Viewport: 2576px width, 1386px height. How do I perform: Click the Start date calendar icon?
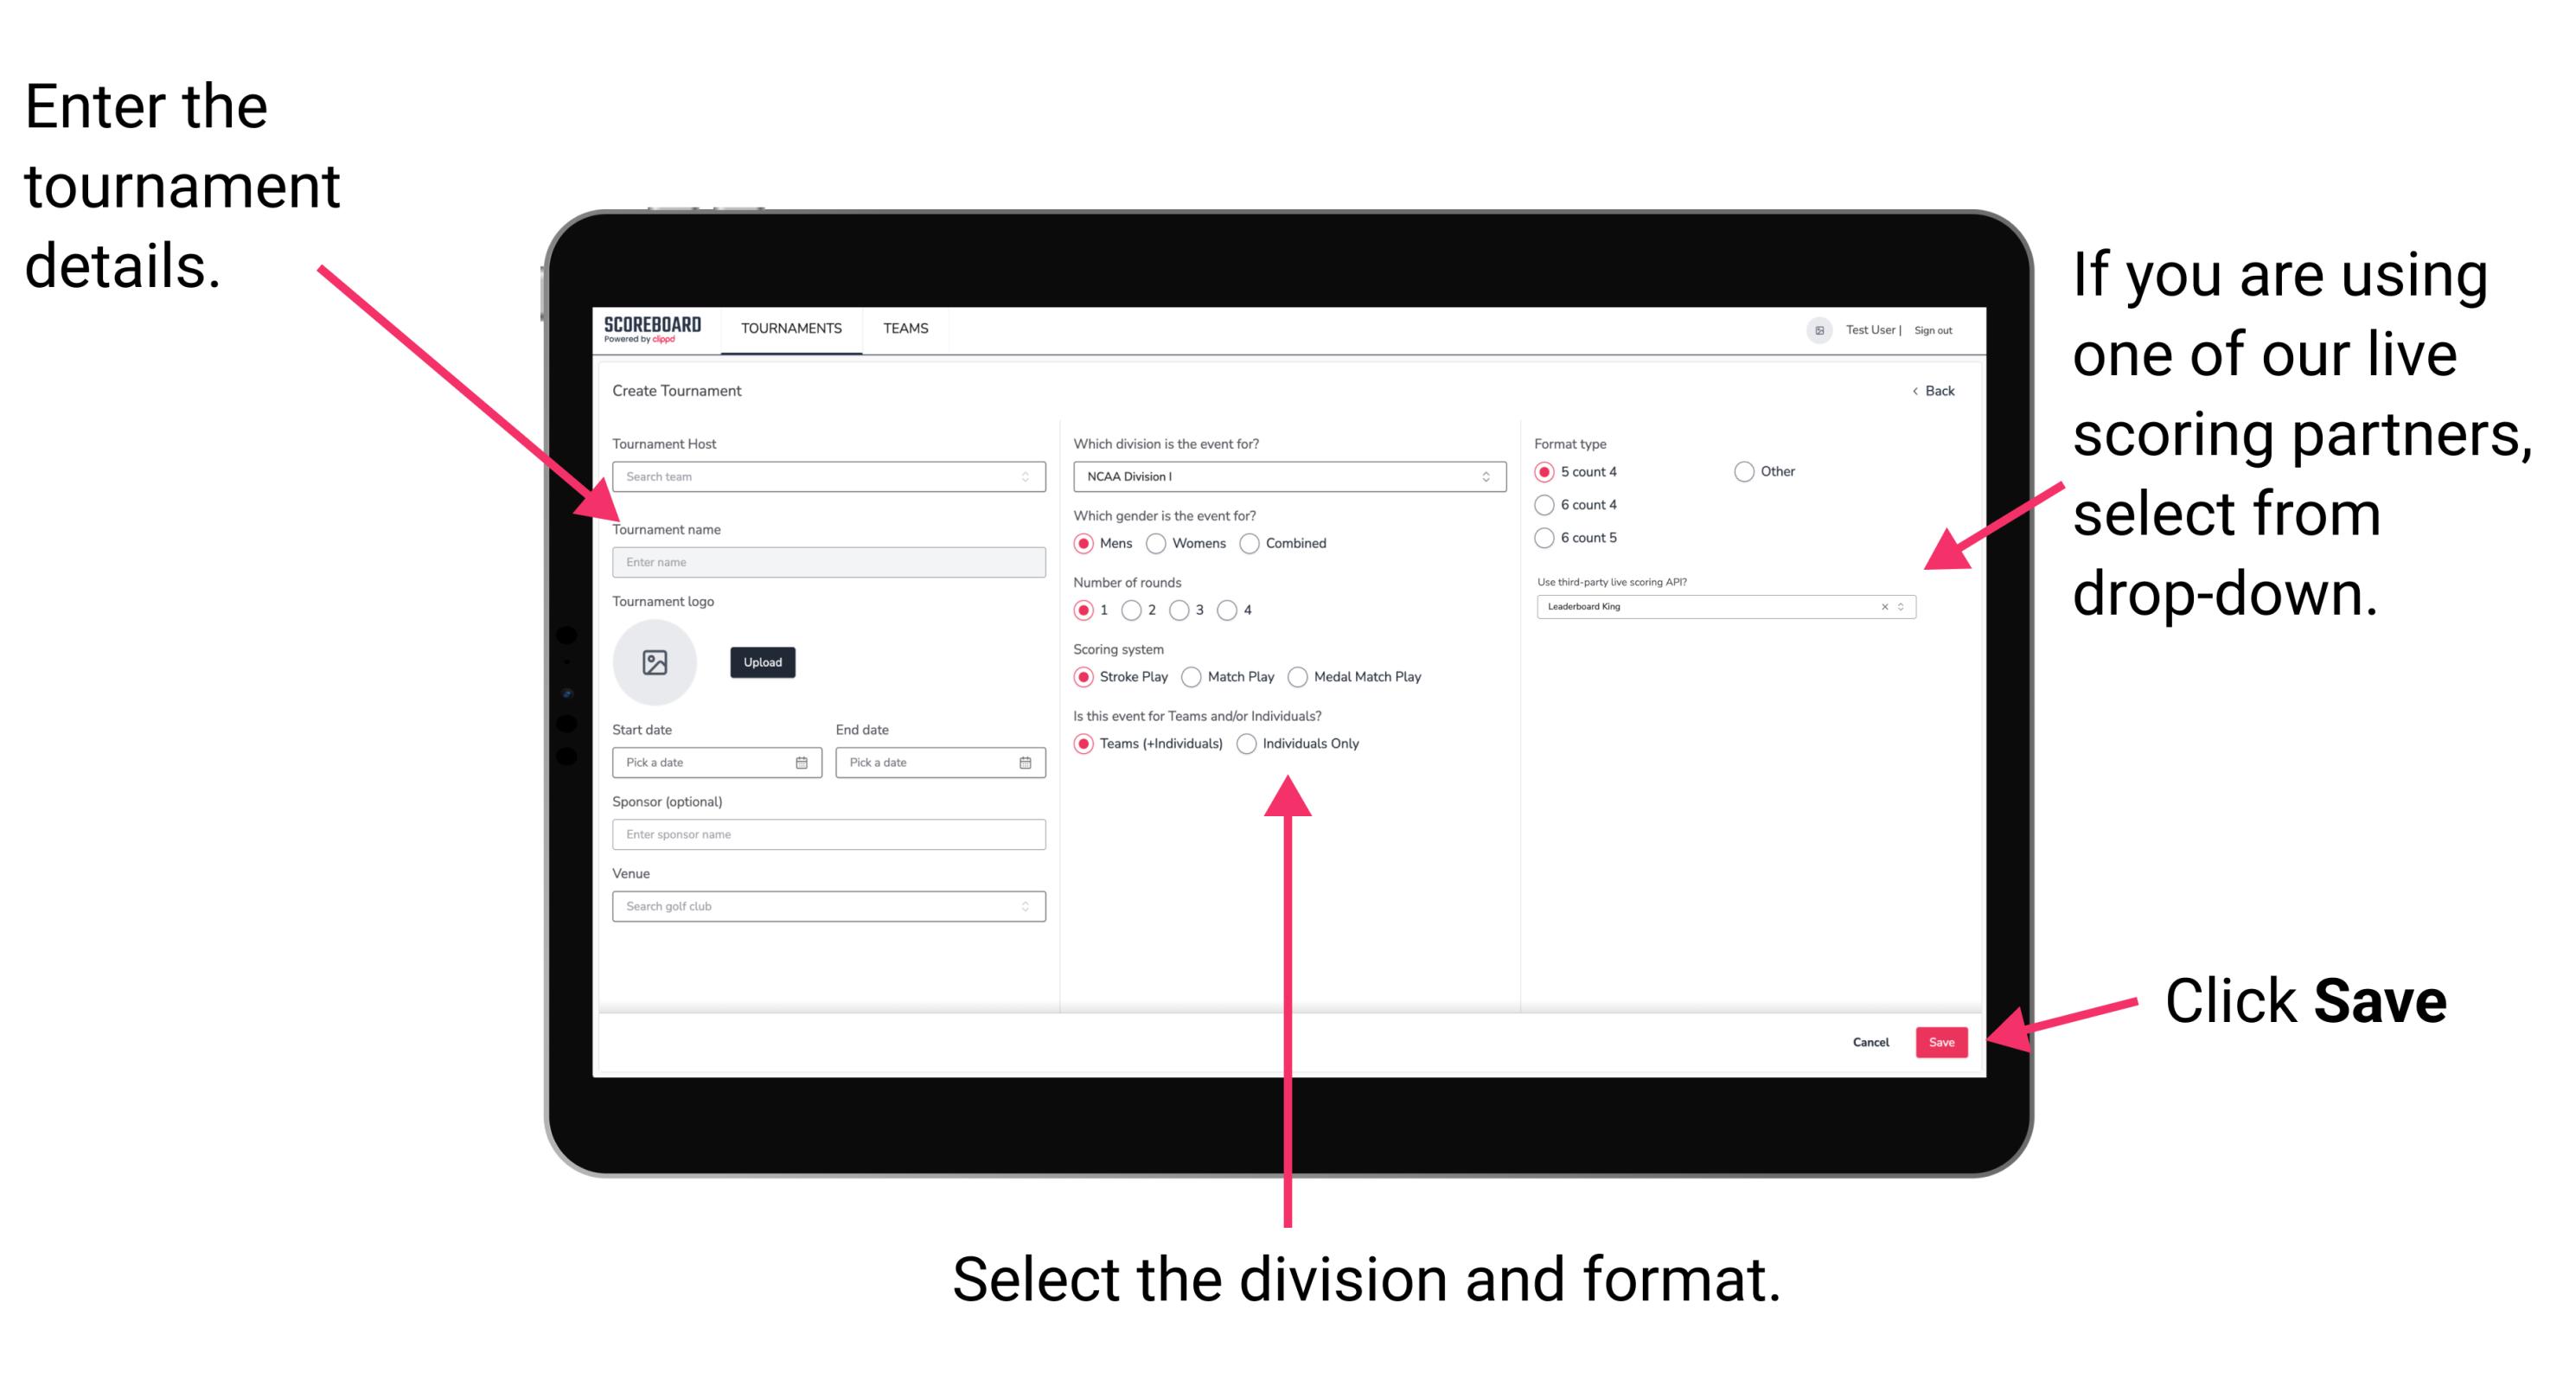(x=802, y=761)
